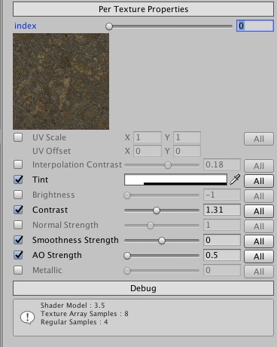Image resolution: width=277 pixels, height=347 pixels.
Task: Click the Brightness value field showing -1
Action: coord(222,195)
